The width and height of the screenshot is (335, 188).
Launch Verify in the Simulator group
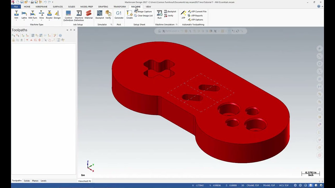click(x=108, y=15)
